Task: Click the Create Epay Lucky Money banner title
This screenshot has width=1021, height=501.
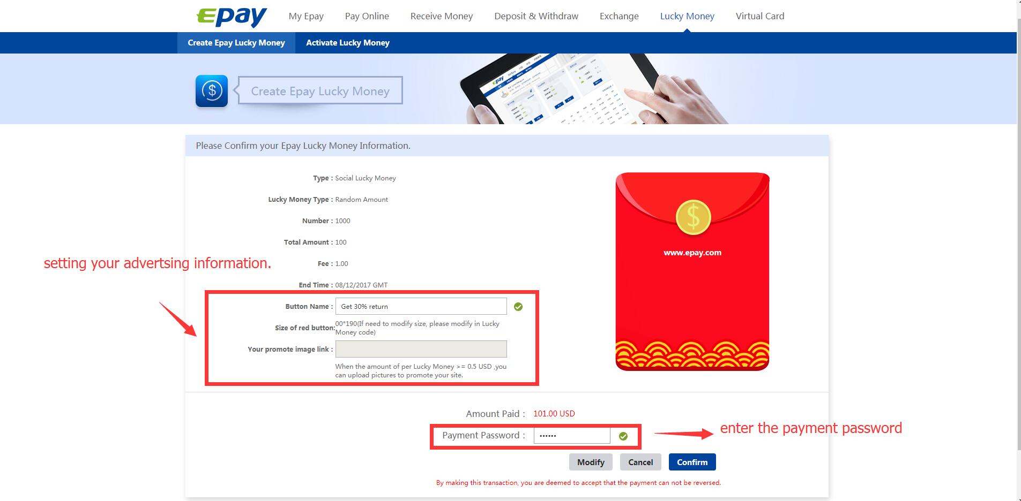Action: coord(320,91)
